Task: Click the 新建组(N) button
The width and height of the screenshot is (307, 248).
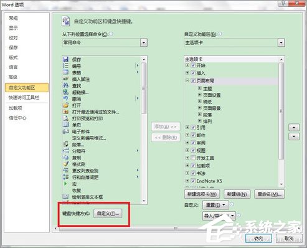Action: point(237,194)
